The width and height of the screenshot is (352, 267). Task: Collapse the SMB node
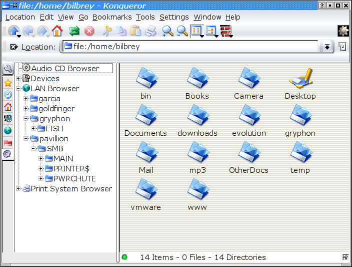[33, 148]
